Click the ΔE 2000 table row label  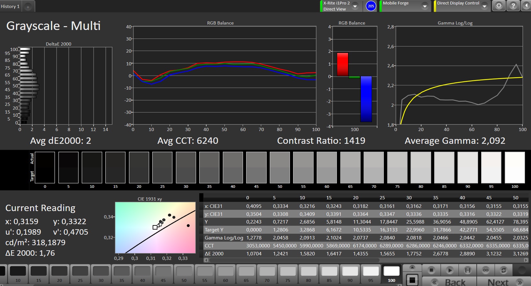(214, 253)
